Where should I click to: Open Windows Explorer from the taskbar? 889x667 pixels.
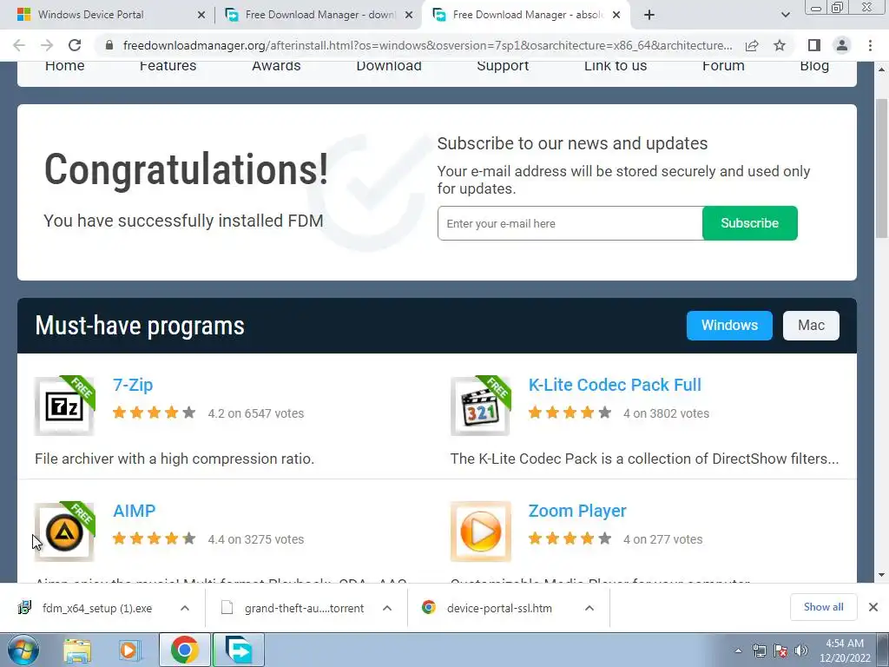coord(77,650)
